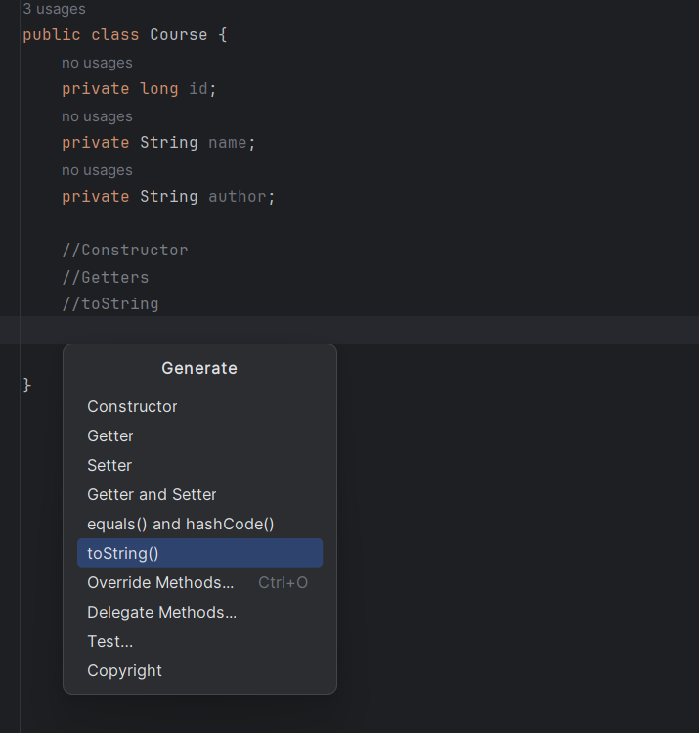
Task: Place cursor on 'id' field name
Action: click(198, 88)
